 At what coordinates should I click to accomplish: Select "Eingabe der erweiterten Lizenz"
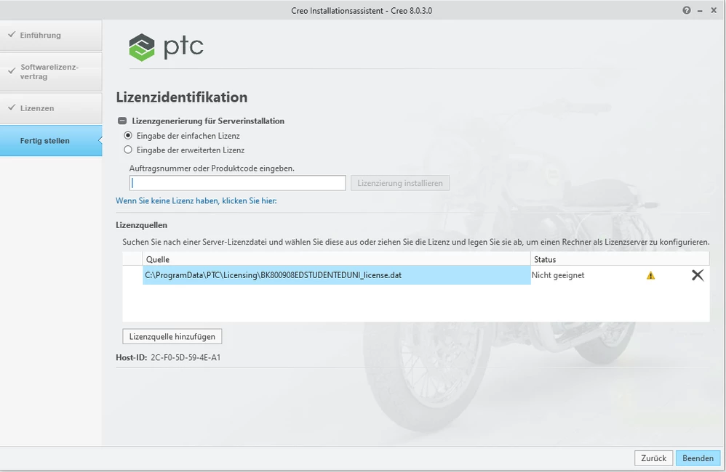[x=127, y=150]
